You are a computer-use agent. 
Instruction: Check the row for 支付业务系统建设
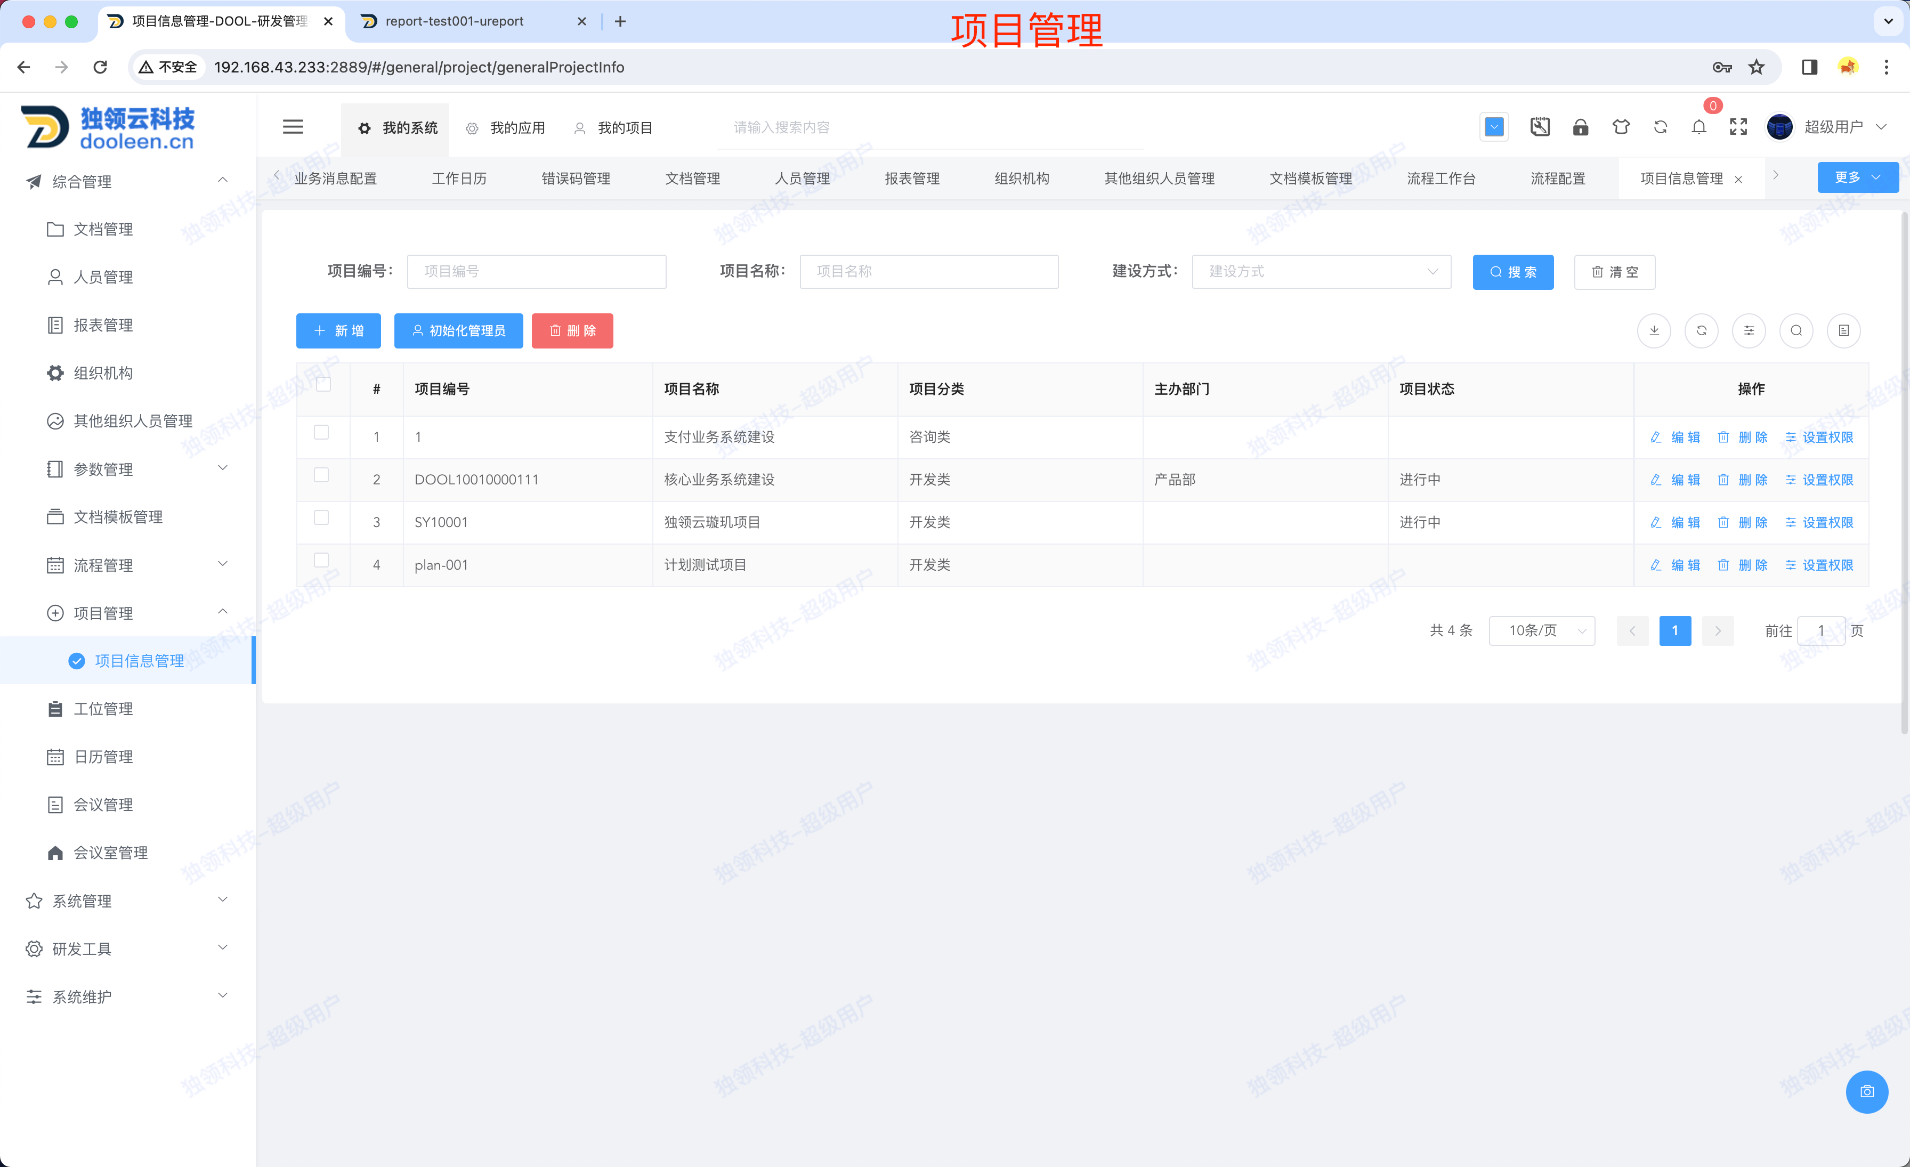(x=321, y=432)
